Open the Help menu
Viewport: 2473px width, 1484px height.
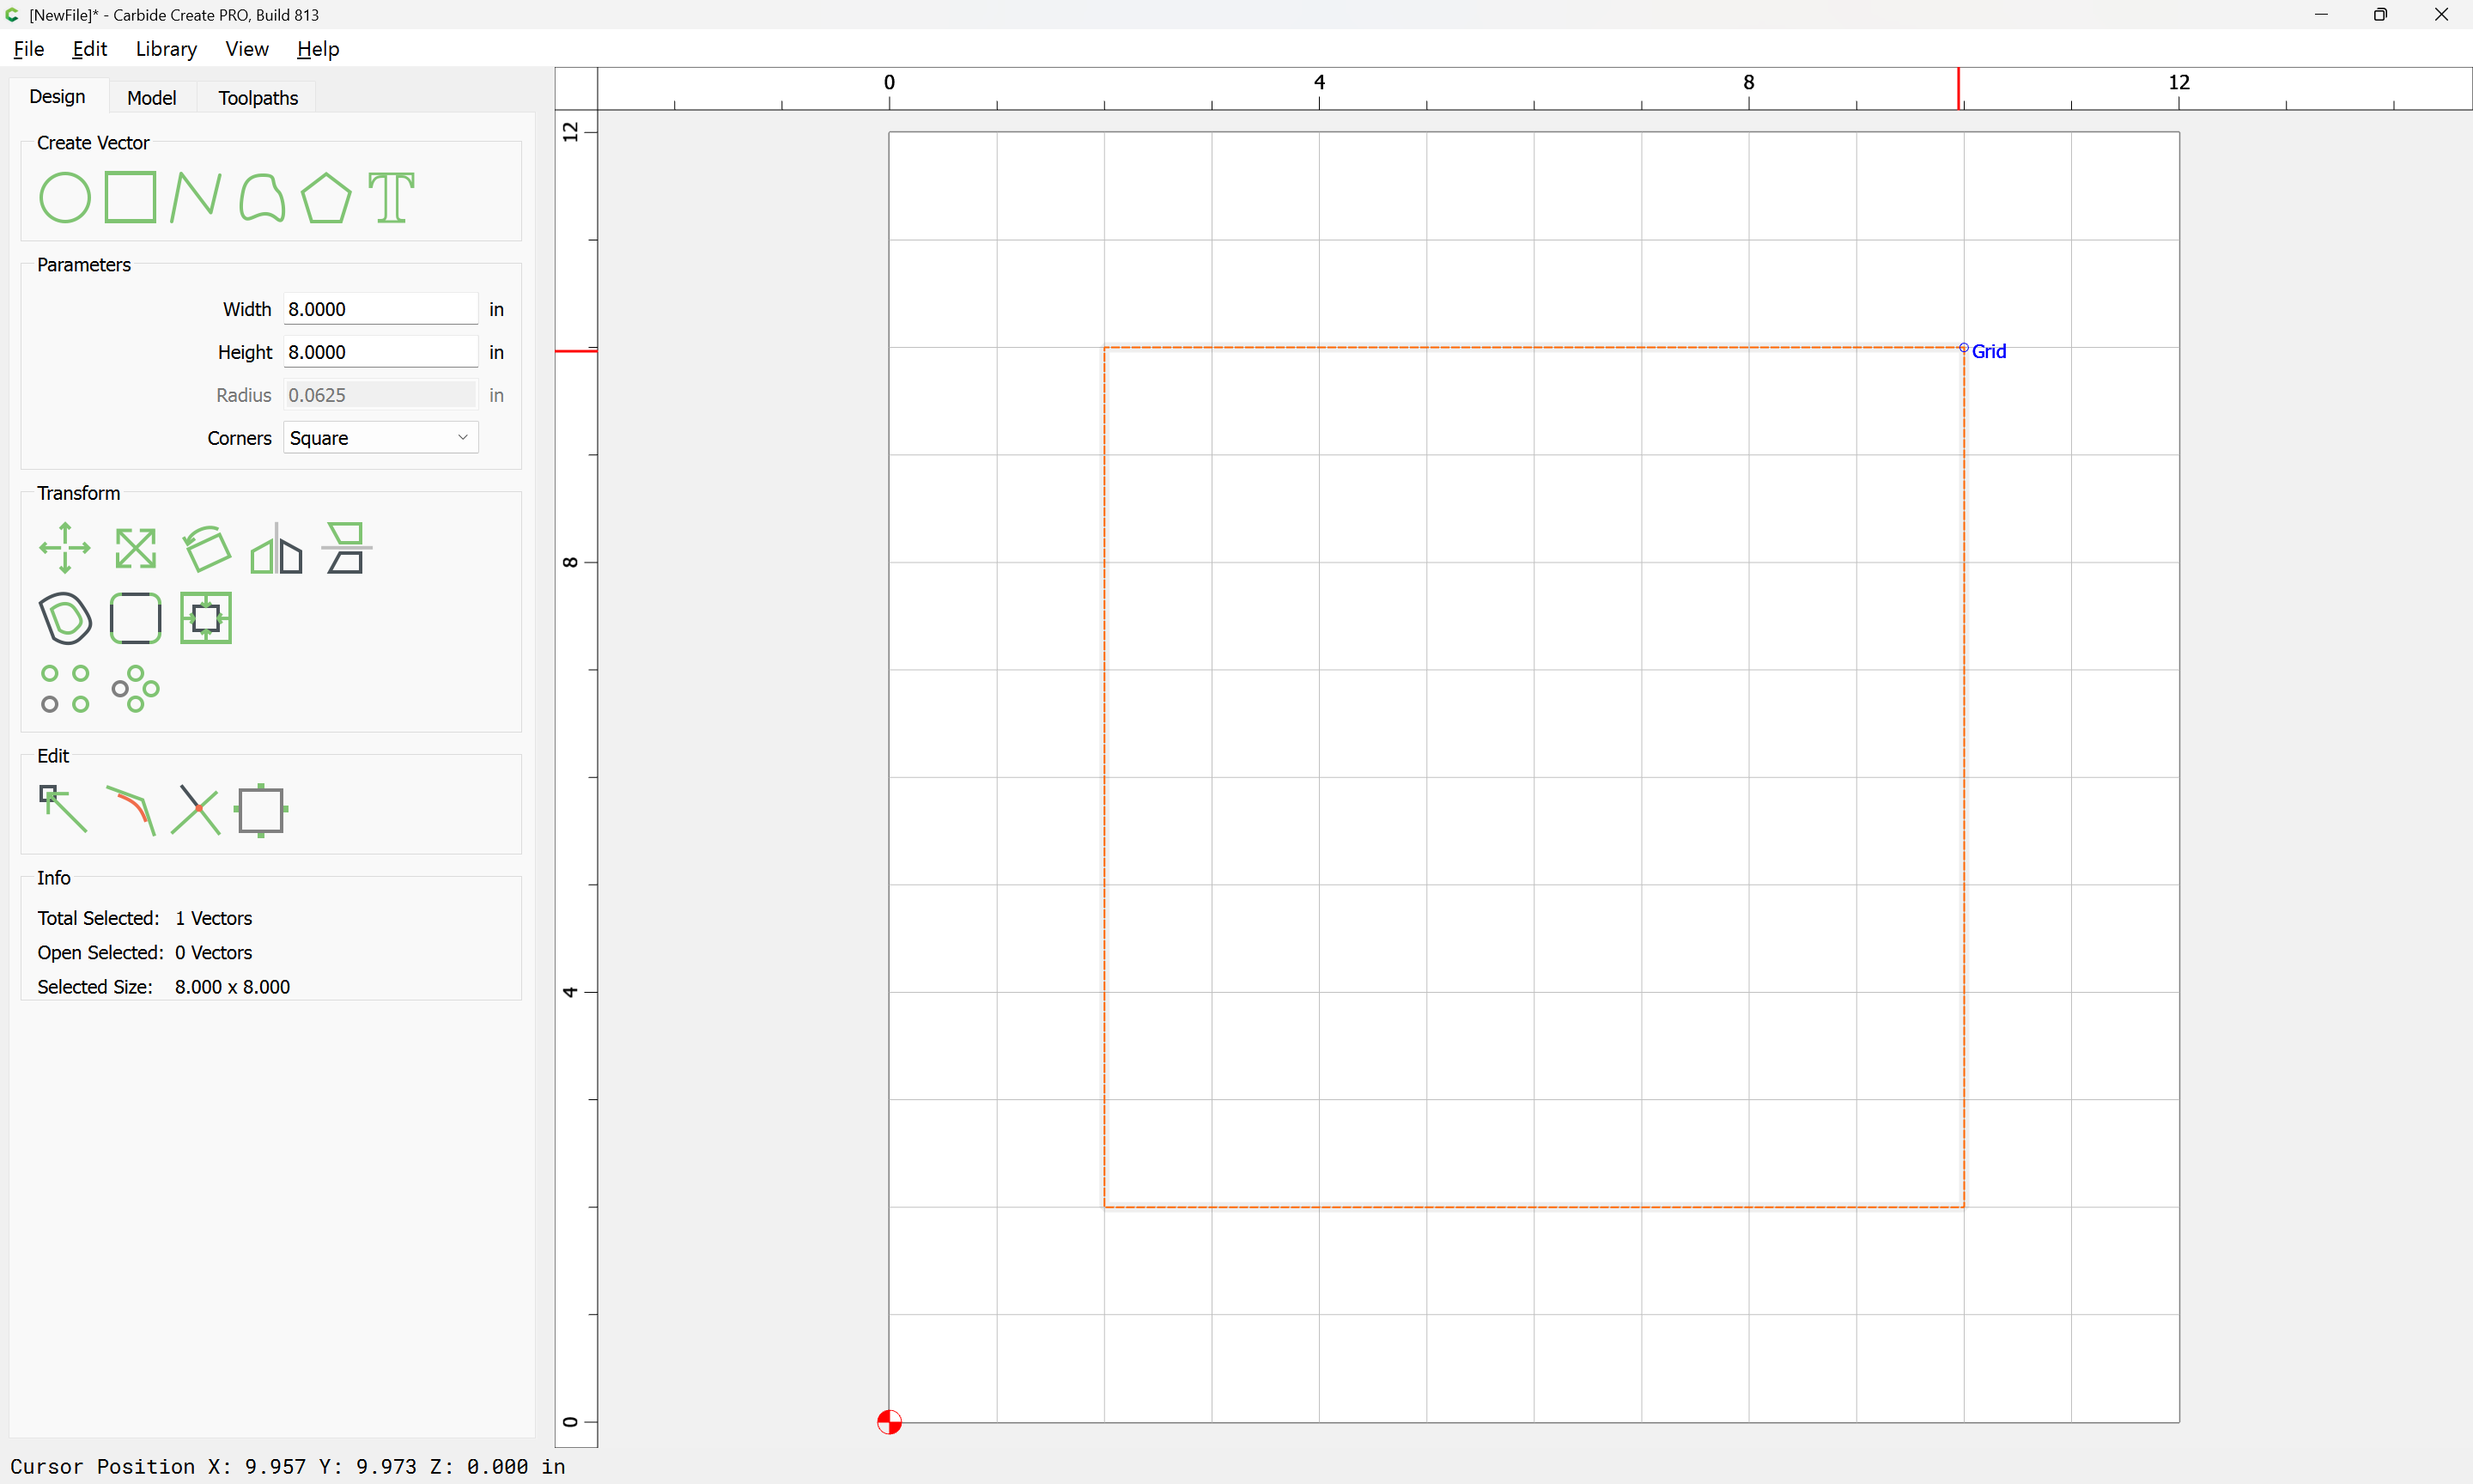tap(318, 49)
